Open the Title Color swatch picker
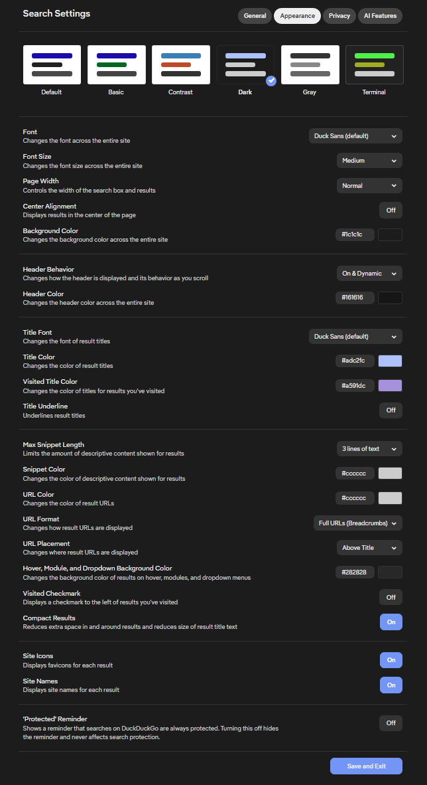The width and height of the screenshot is (427, 785). coord(390,361)
